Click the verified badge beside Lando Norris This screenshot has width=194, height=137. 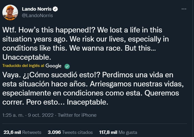[x=55, y=9]
